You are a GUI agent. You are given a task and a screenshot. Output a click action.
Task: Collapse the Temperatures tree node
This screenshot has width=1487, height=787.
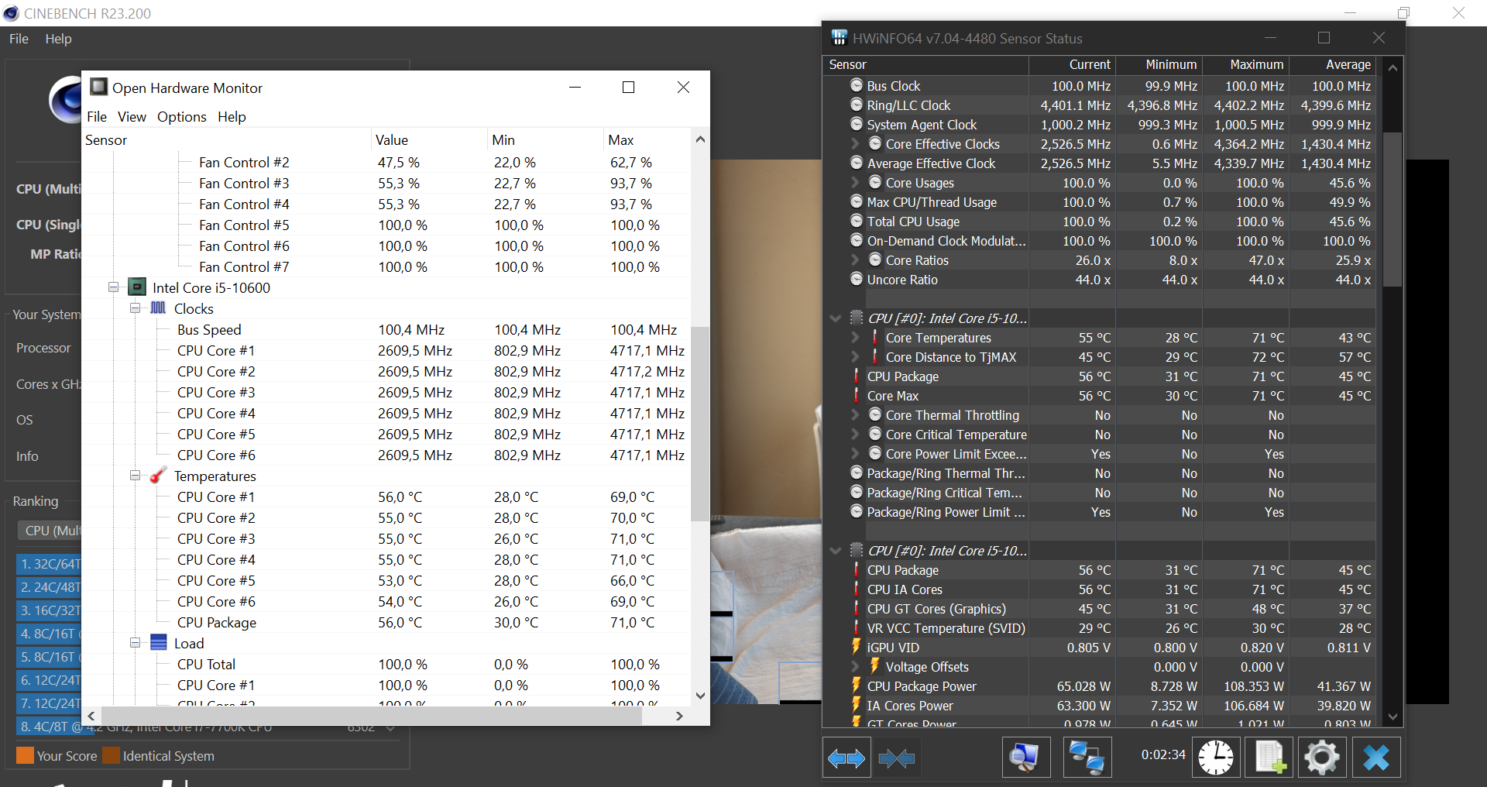click(135, 476)
